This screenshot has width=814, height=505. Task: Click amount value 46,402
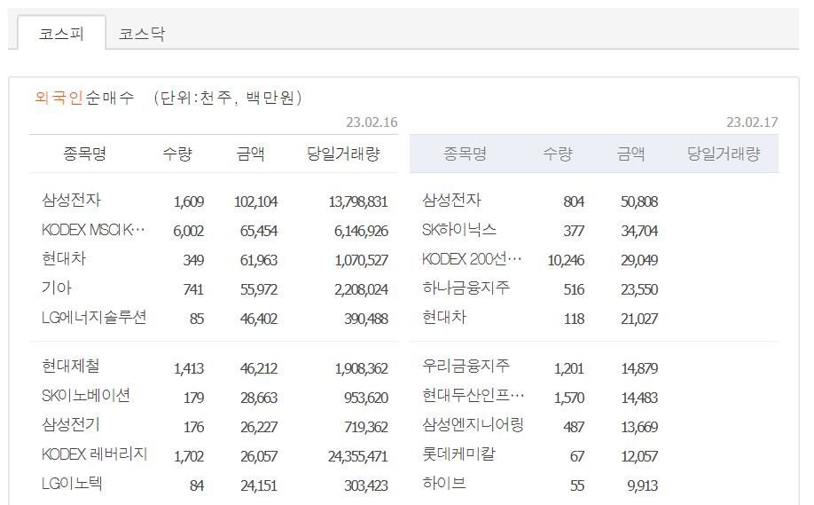[259, 319]
